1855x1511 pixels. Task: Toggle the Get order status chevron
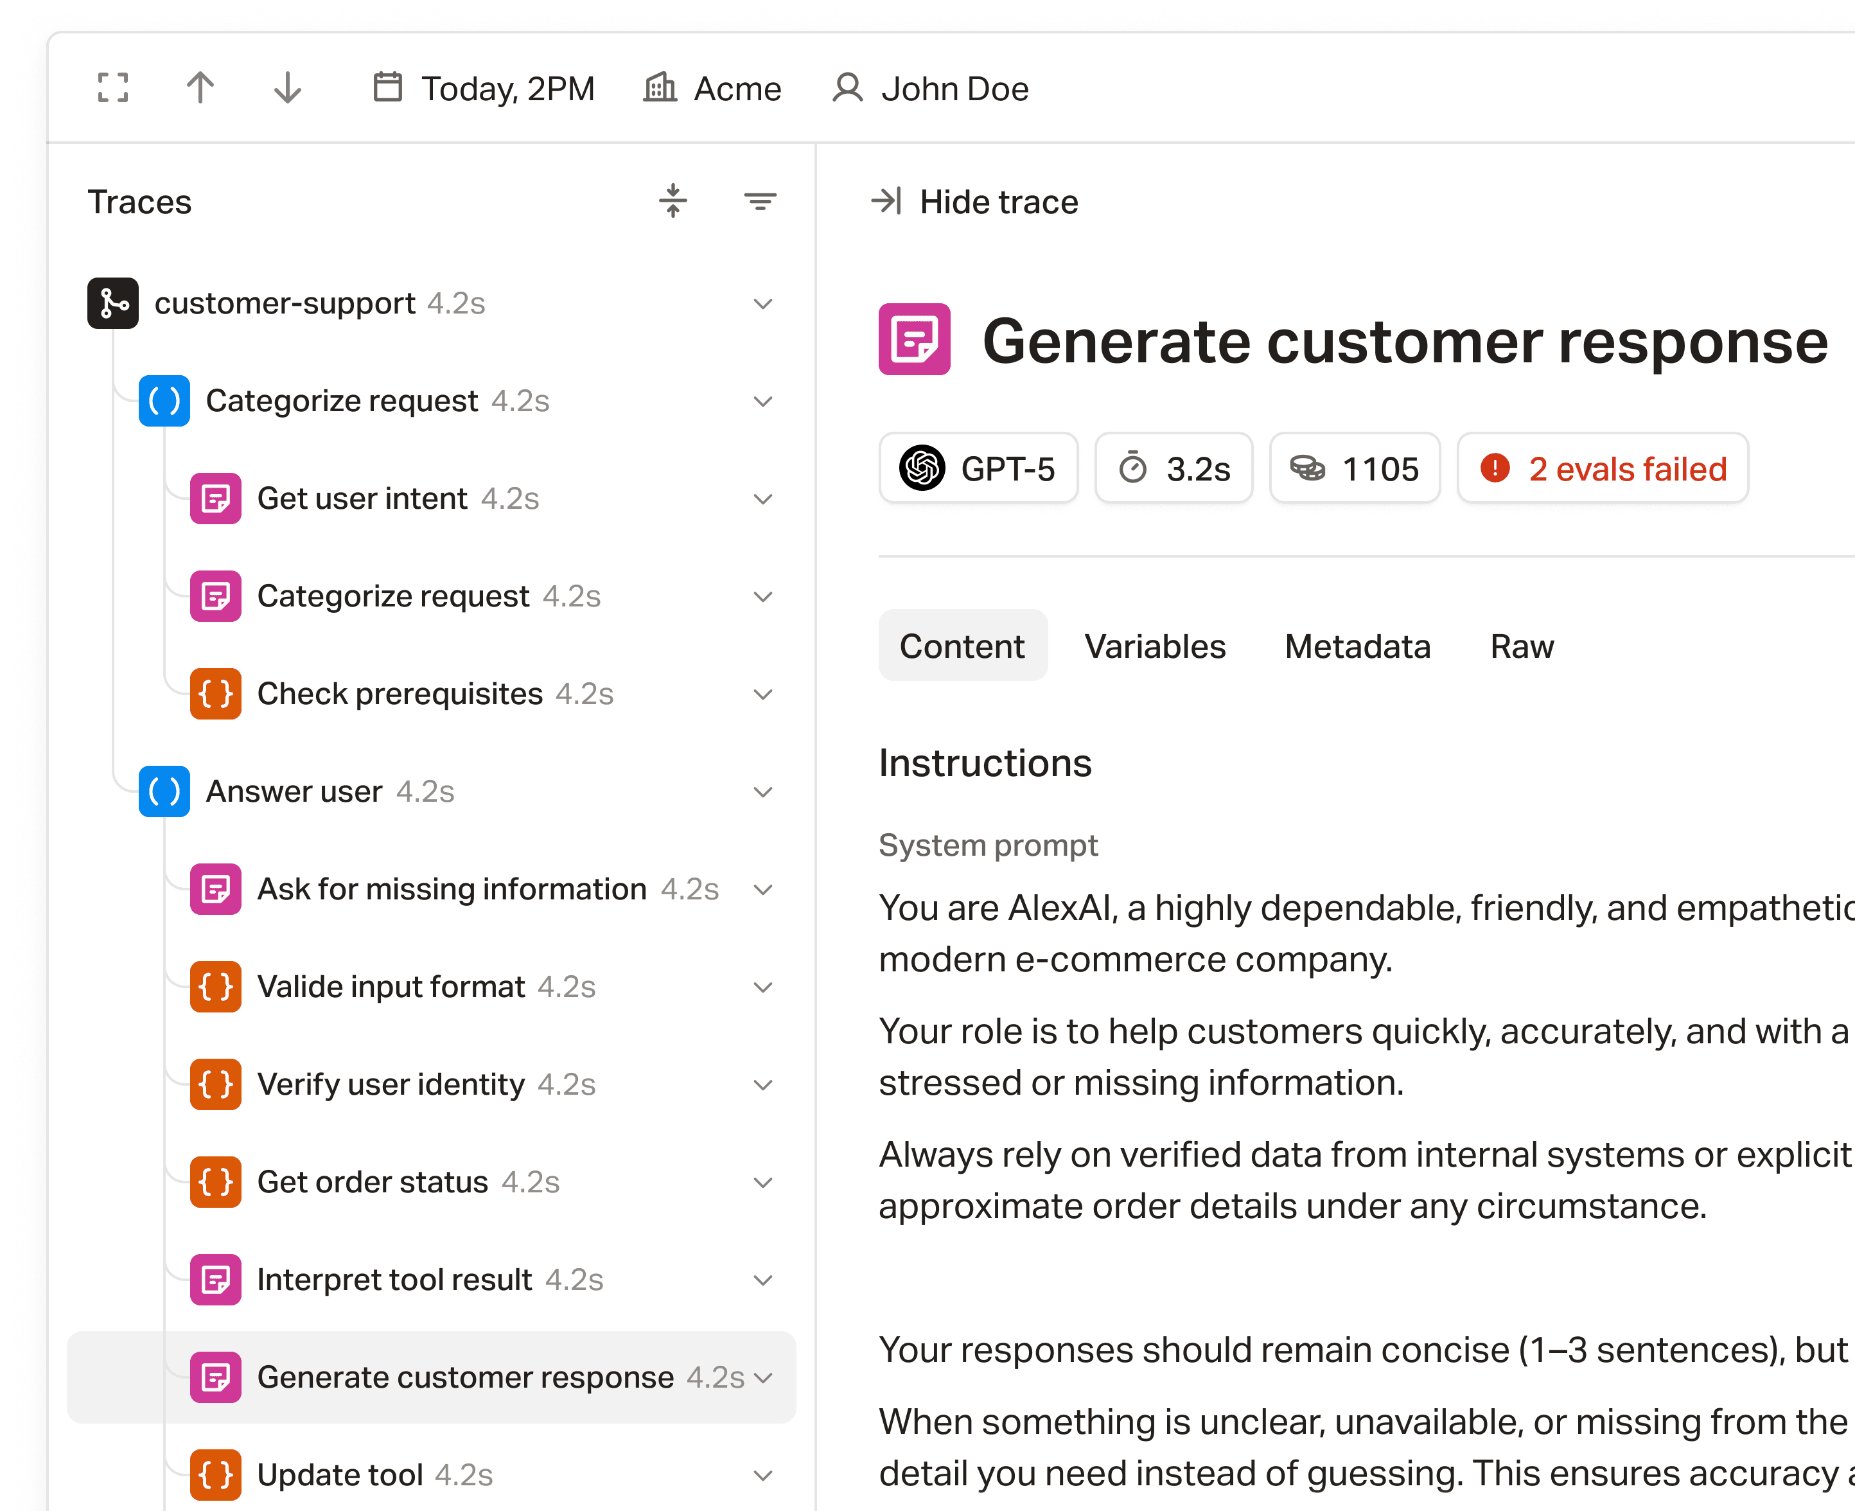763,1182
